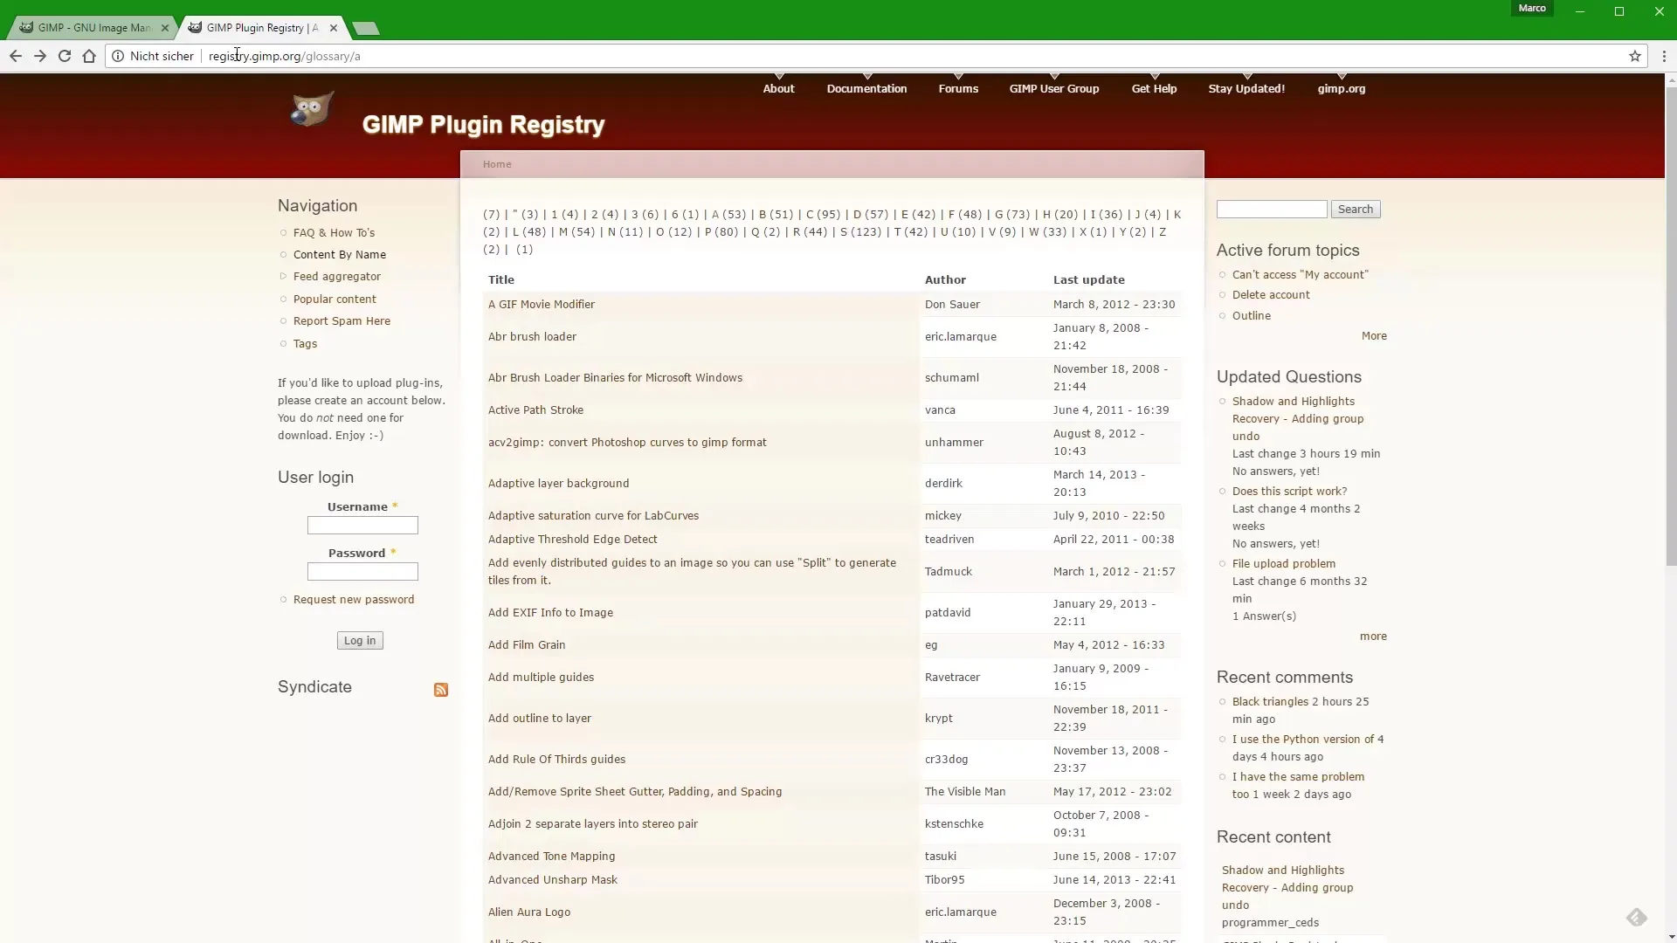Open Can't access "My account" topic
This screenshot has height=943, width=1677.
[1300, 275]
